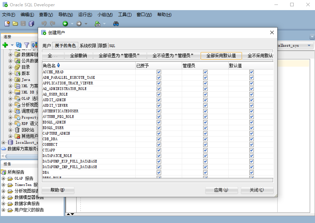The width and height of the screenshot is (315, 223).
Task: Click the 所有报告 reports icon
Action: (x=3, y=172)
